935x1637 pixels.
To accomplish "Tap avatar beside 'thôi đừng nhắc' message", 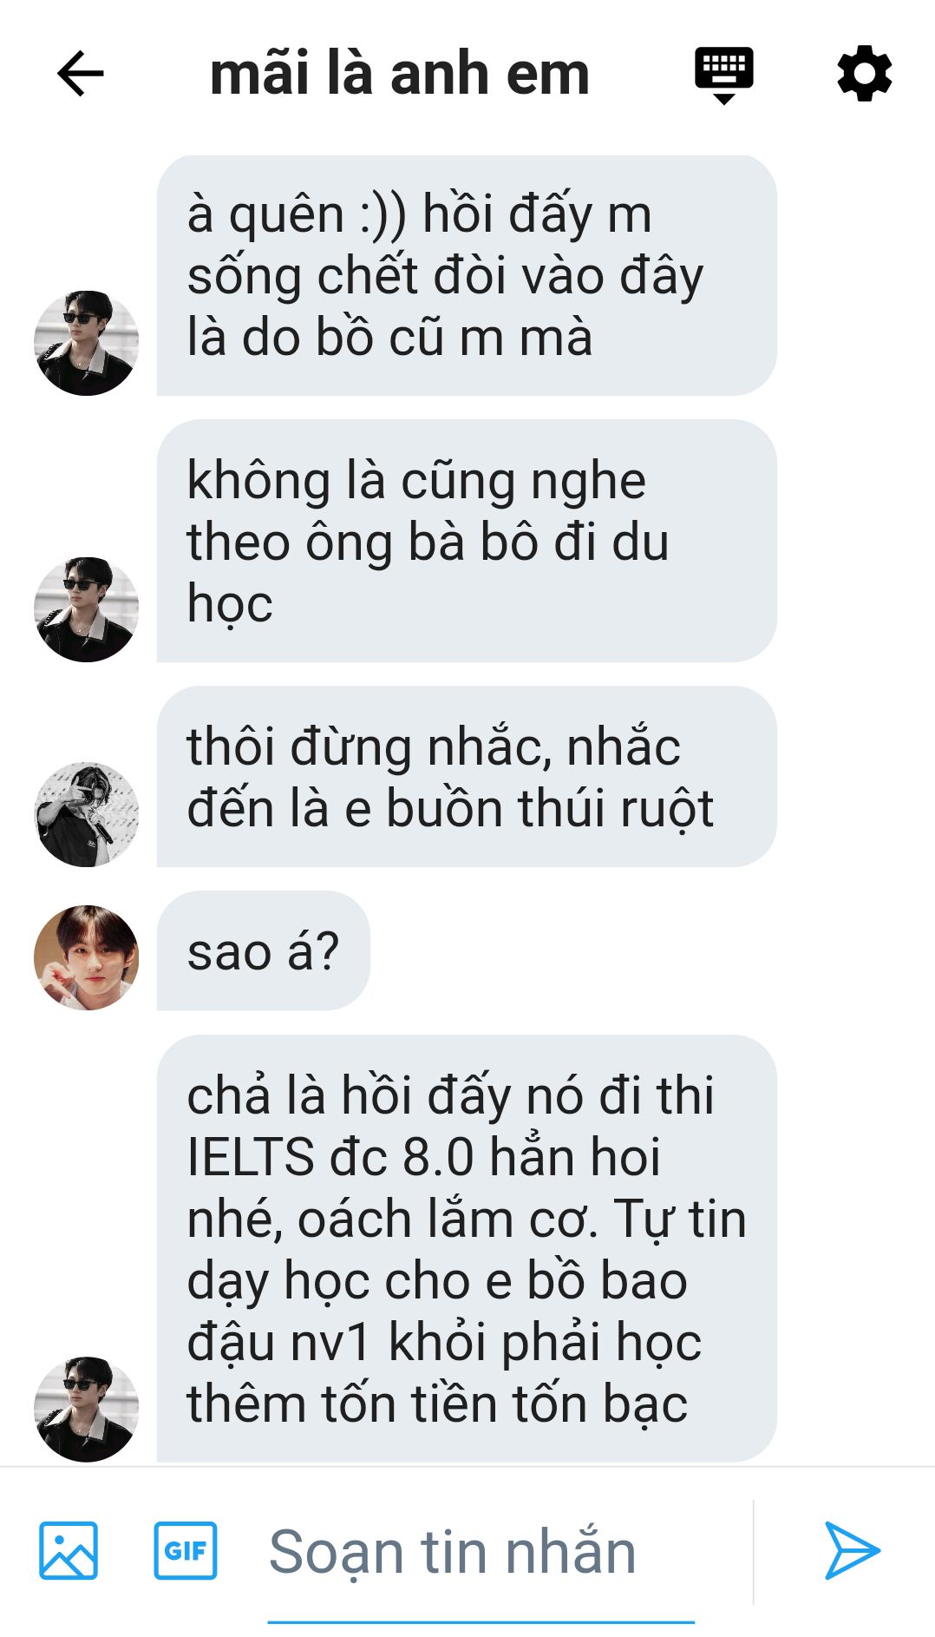I will coord(86,814).
